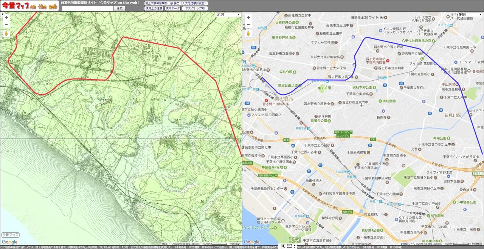Open the 使用上の注意 page
Viewport: 484px width, 249px height.
154,8
